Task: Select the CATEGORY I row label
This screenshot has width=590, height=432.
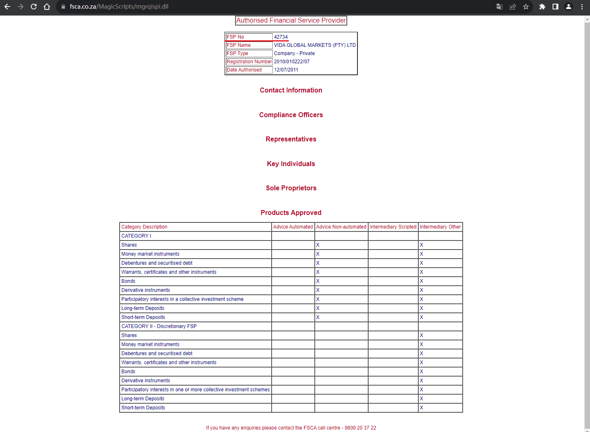Action: pos(136,236)
